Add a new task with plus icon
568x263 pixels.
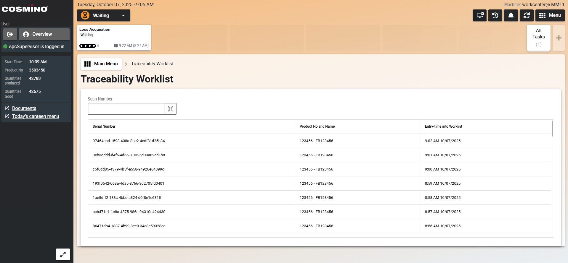click(x=559, y=38)
